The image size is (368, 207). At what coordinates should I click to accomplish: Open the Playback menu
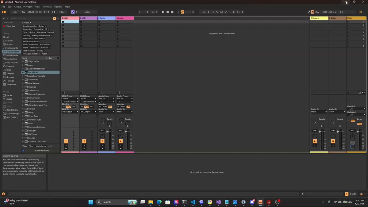coord(28,6)
